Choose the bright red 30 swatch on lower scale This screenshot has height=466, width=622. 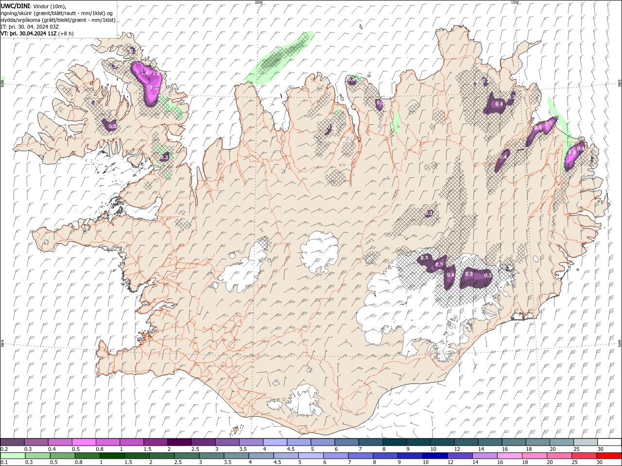pos(609,456)
